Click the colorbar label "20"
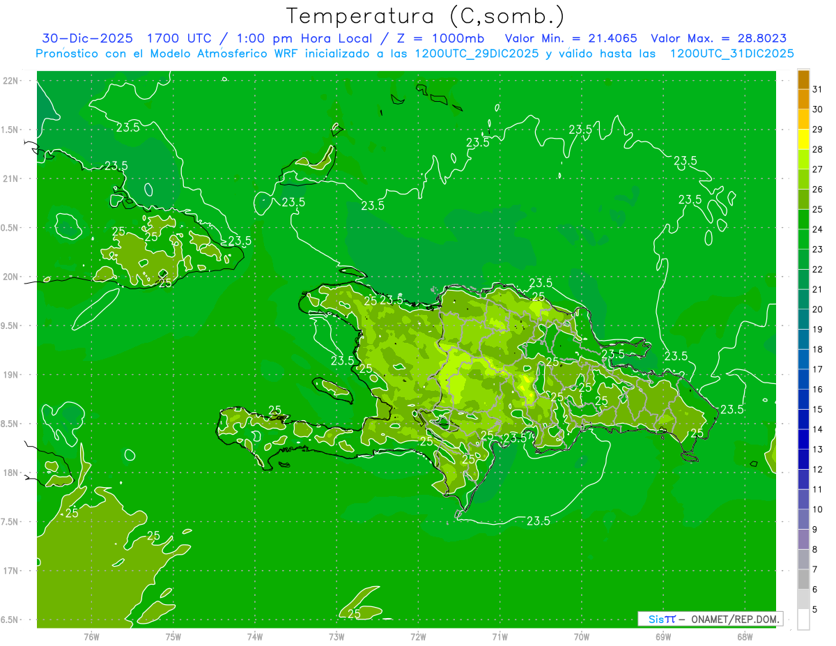 point(817,309)
